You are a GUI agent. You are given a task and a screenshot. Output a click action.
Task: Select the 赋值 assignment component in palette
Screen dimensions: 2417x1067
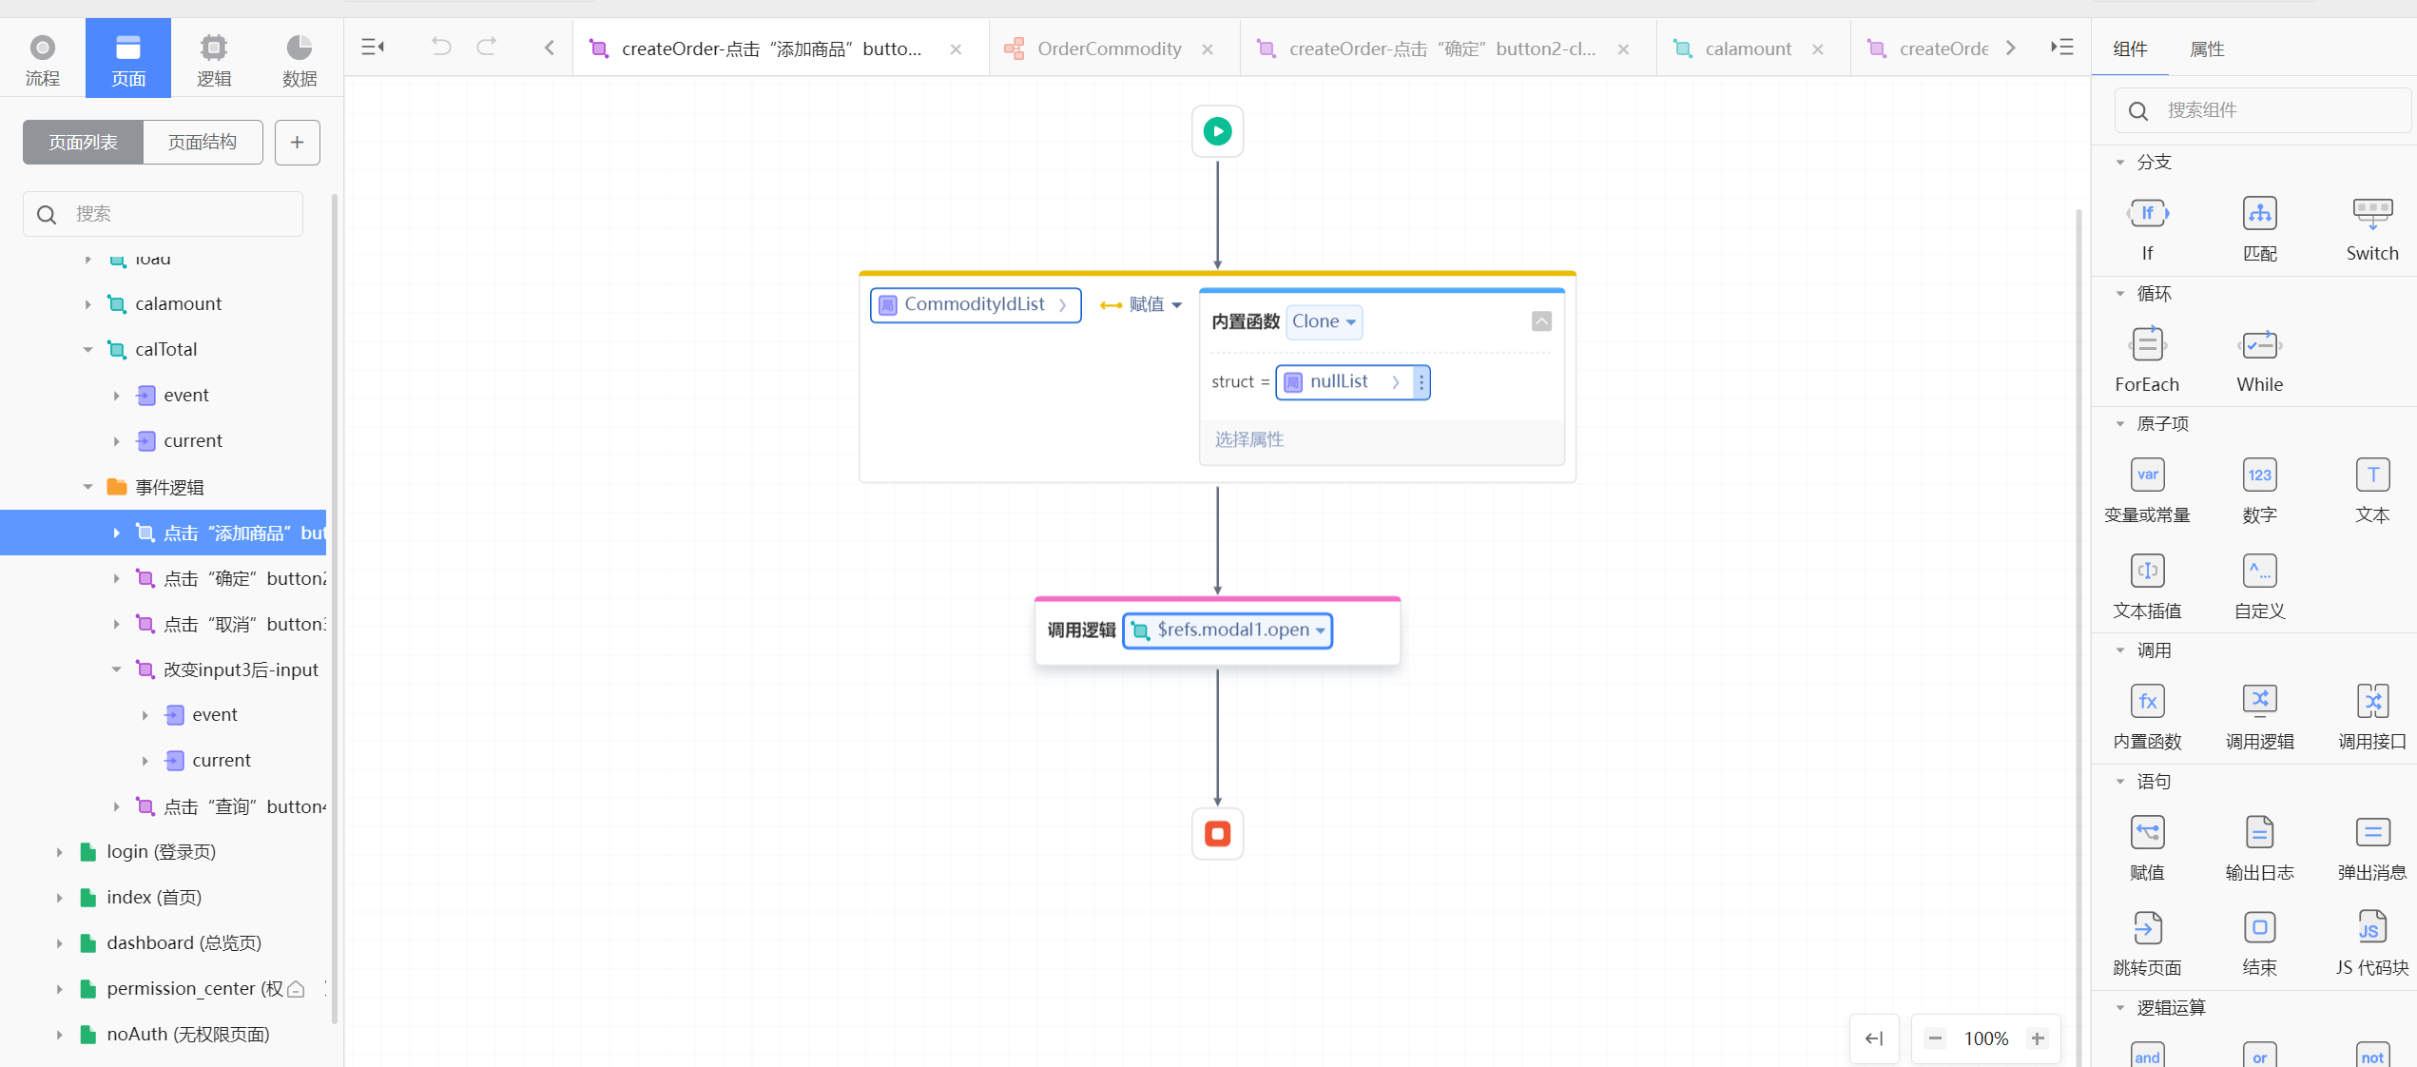2147,847
